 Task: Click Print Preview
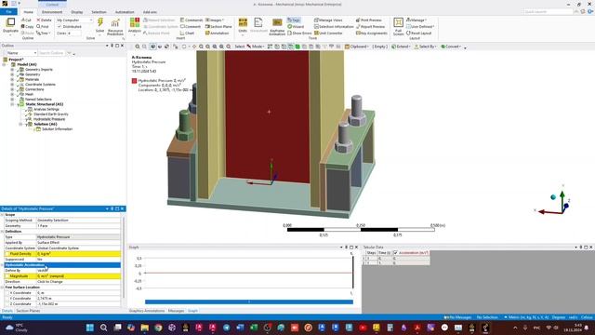(x=368, y=20)
